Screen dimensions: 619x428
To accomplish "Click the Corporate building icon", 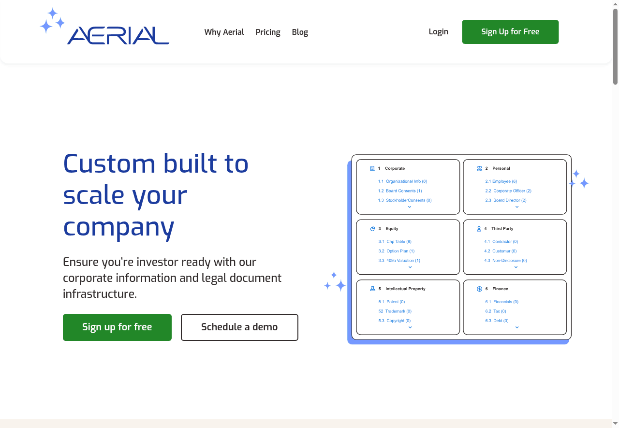I will [373, 168].
